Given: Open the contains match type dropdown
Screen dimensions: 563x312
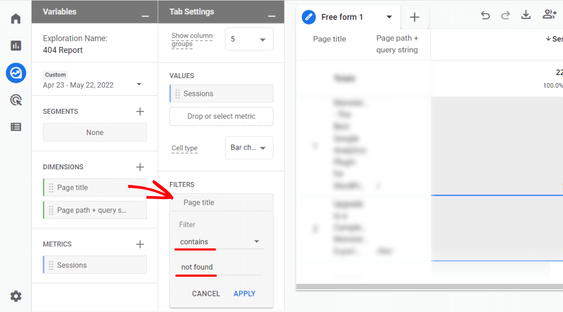Looking at the screenshot, I should [220, 242].
